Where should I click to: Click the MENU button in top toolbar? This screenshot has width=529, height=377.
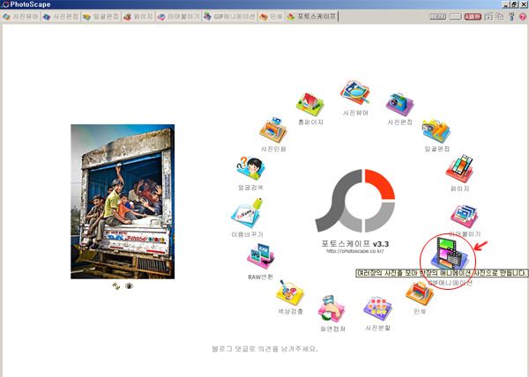pos(437,17)
